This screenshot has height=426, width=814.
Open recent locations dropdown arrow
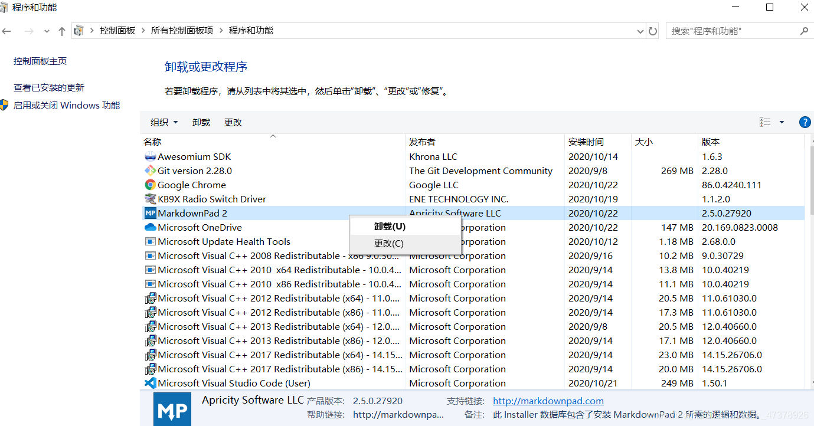[x=47, y=31]
